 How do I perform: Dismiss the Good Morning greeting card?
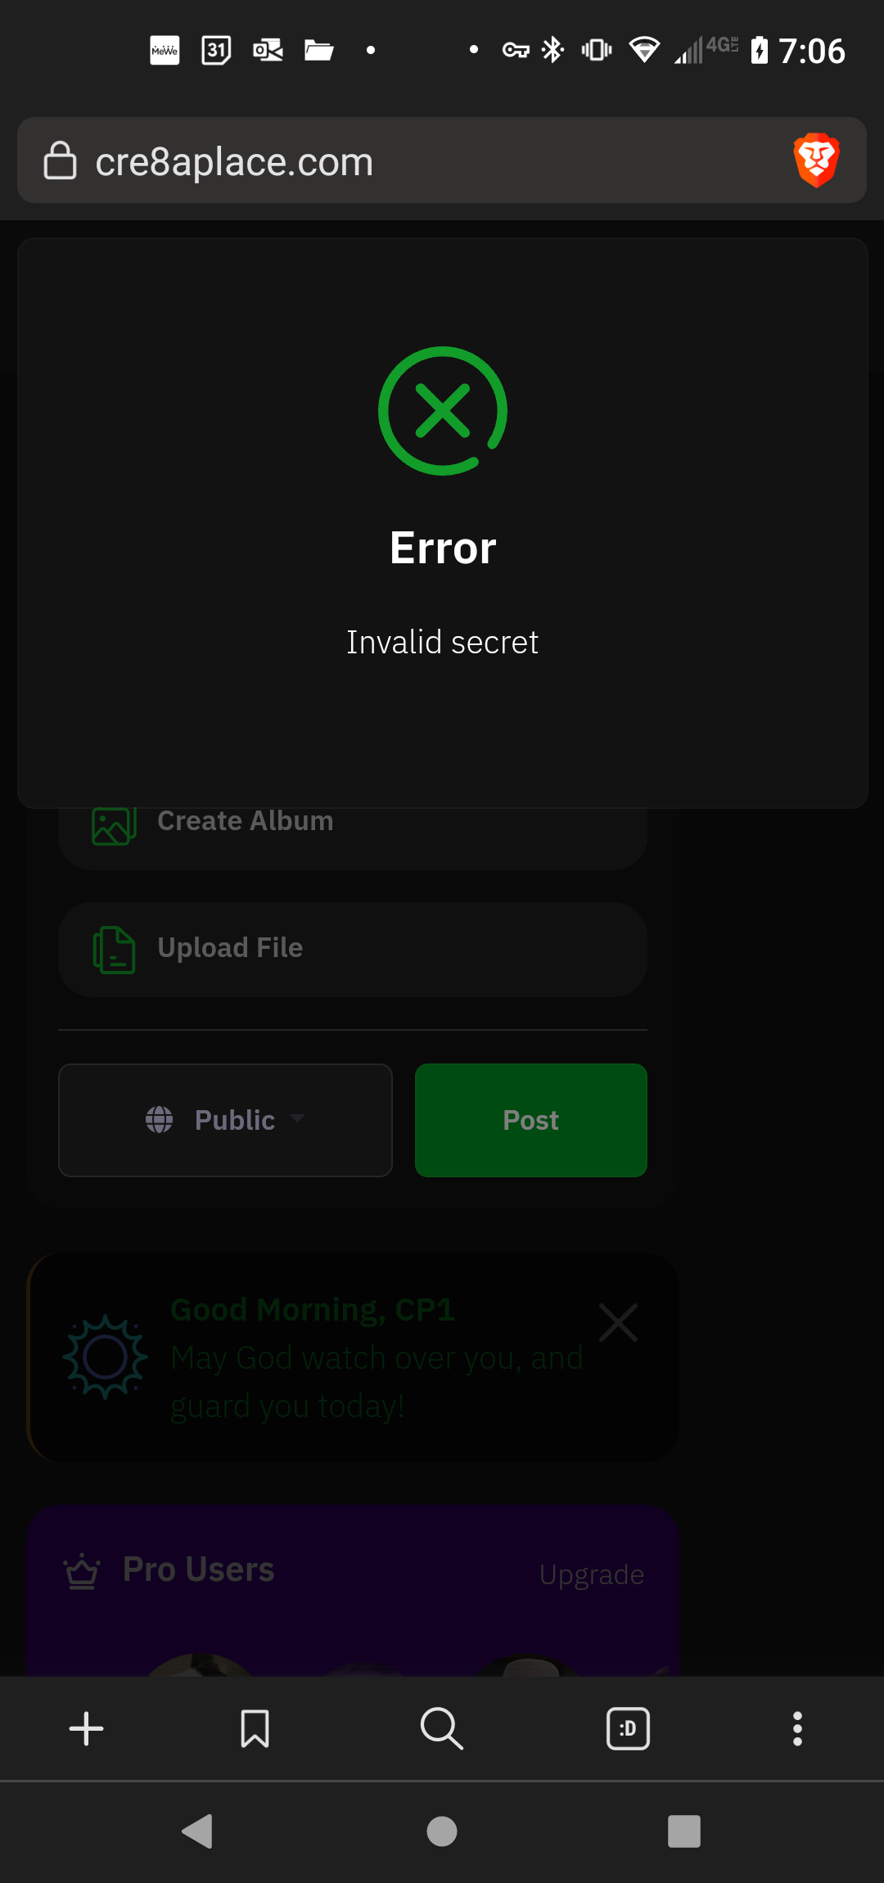(618, 1322)
